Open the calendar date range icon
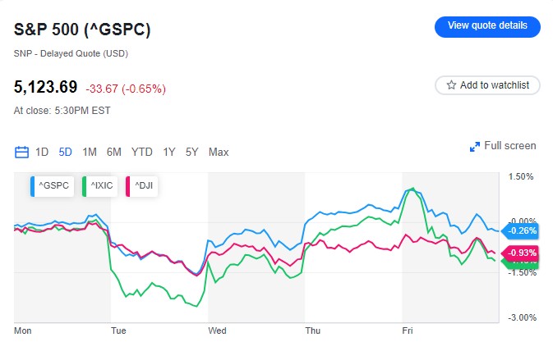Viewport: 553px width, 351px height. coord(22,152)
